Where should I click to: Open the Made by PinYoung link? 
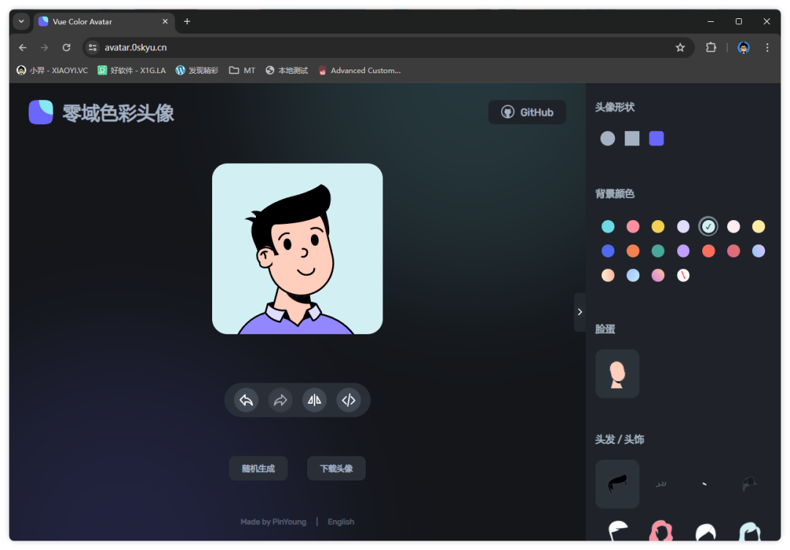point(274,521)
